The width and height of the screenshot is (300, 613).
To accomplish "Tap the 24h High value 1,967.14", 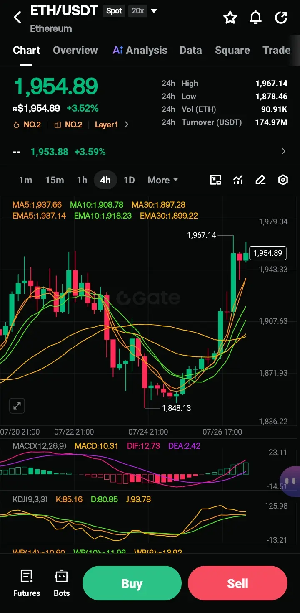I will coord(271,84).
